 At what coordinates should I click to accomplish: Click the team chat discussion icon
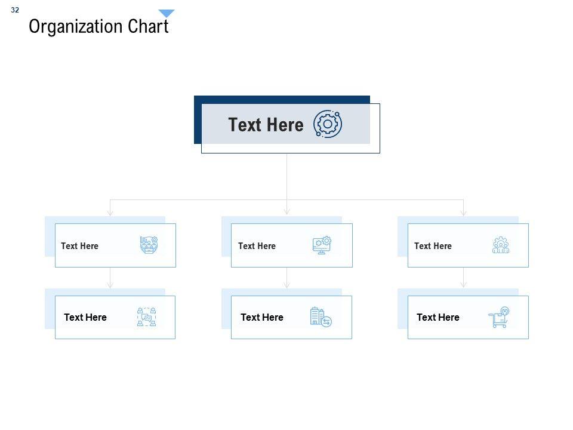146,317
